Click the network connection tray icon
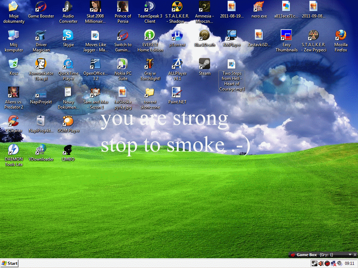 [333, 263]
